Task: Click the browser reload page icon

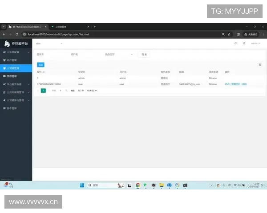Action: coord(17,34)
